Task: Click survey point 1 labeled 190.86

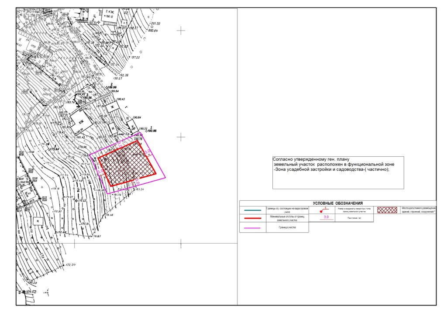Action: (152, 131)
